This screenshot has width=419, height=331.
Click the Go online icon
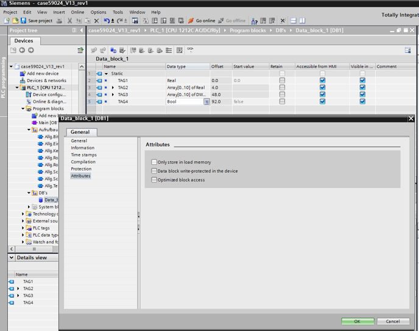(191, 21)
